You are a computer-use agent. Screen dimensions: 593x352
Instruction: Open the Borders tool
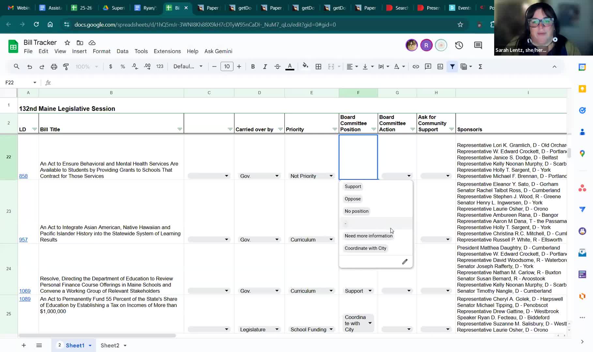coord(318,66)
